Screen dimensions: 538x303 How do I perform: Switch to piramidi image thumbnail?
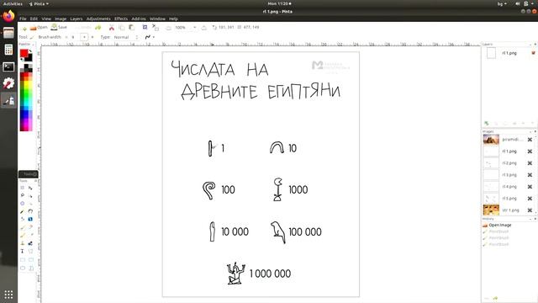pos(491,140)
